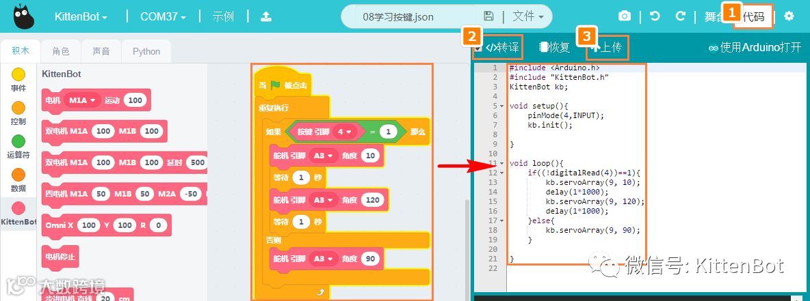Open the 示例 examples menu
This screenshot has height=301, width=810.
click(223, 16)
